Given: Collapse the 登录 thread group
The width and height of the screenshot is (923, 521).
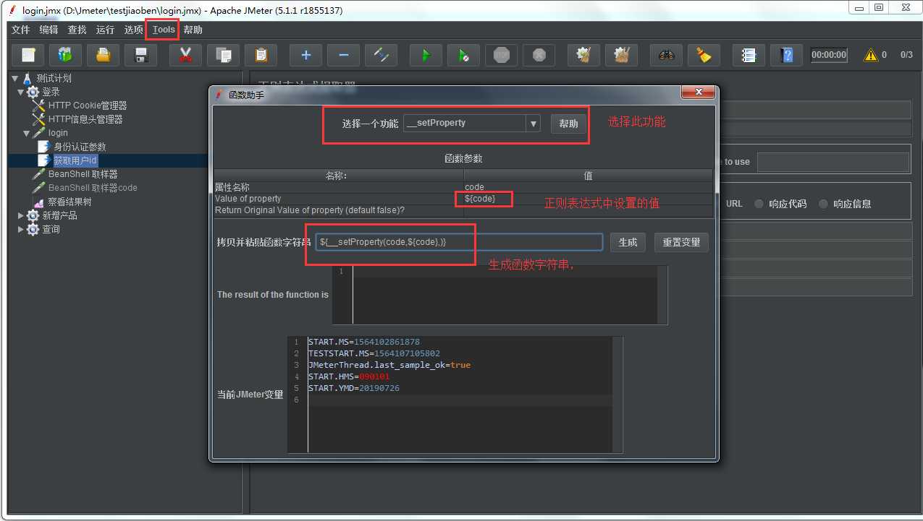Looking at the screenshot, I should [21, 92].
